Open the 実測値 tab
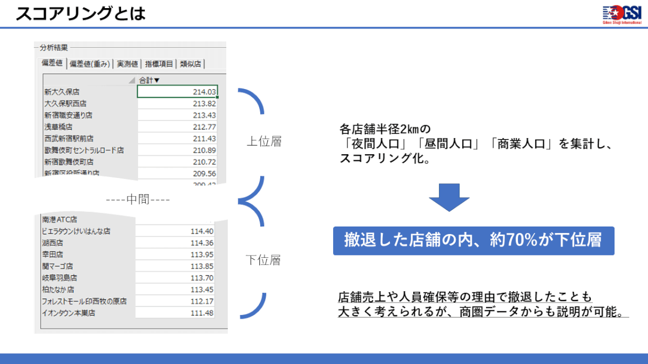The height and width of the screenshot is (364, 648). point(127,64)
